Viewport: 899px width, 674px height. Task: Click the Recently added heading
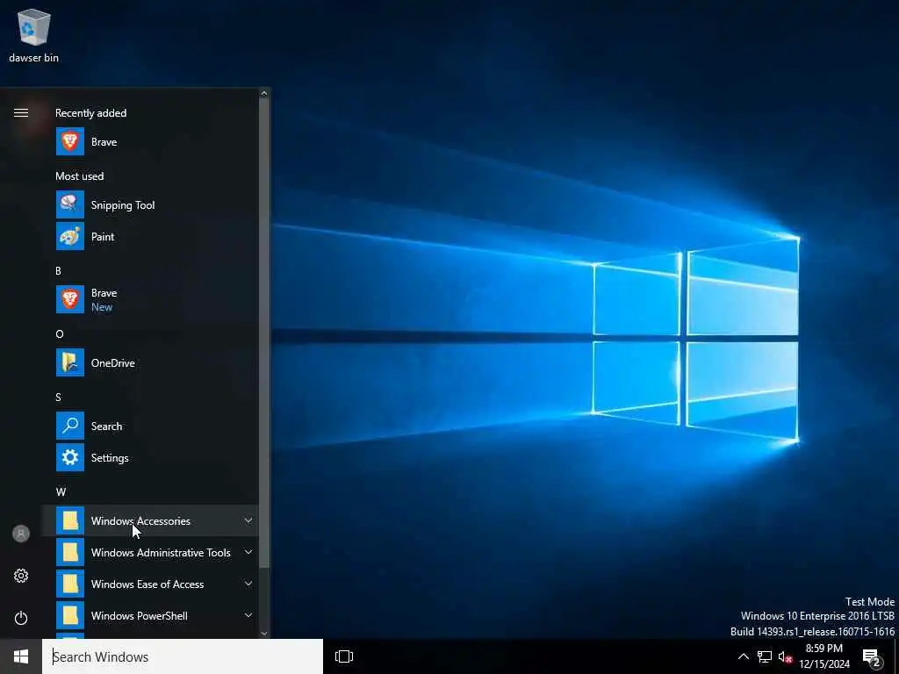(x=91, y=113)
